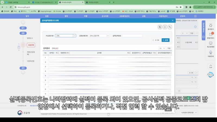
Task: Open a new browser tab with plus
Action: point(114,2)
